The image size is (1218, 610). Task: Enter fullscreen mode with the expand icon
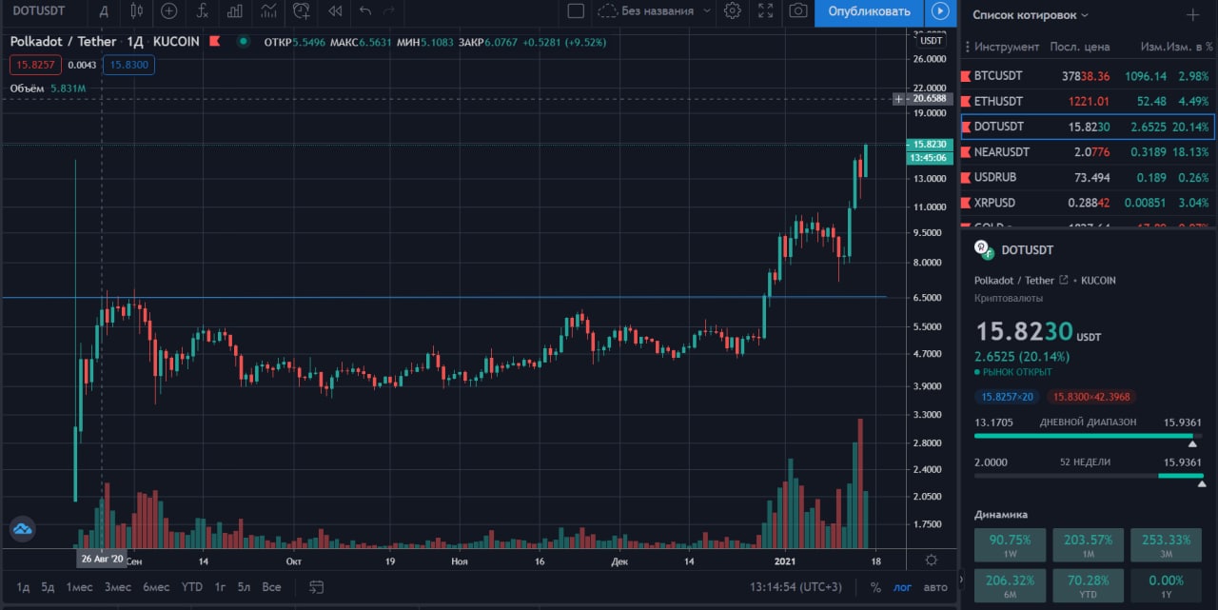click(x=766, y=11)
